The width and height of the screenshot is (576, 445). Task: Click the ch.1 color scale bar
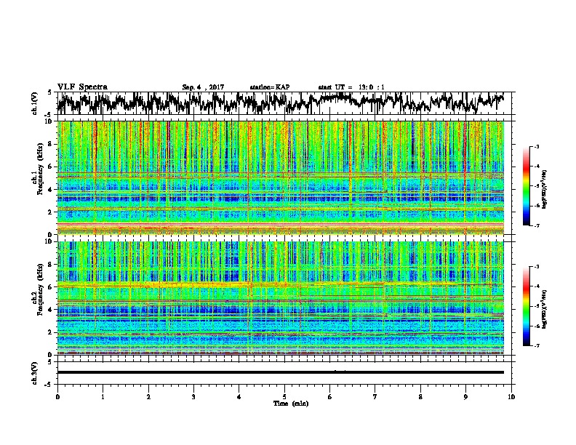click(526, 186)
